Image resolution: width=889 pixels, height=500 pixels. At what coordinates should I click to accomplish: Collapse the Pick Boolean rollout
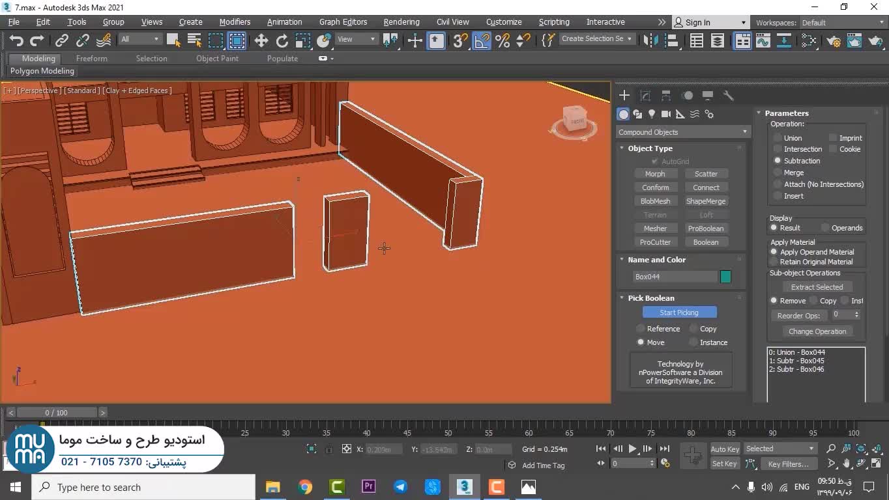click(x=650, y=298)
